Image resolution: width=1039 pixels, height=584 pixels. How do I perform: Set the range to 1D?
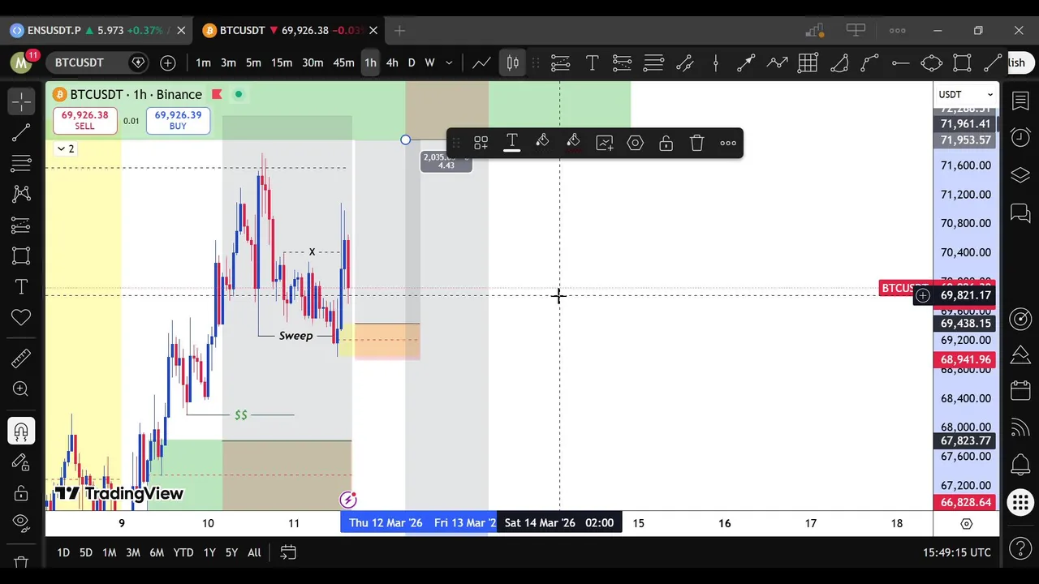63,553
